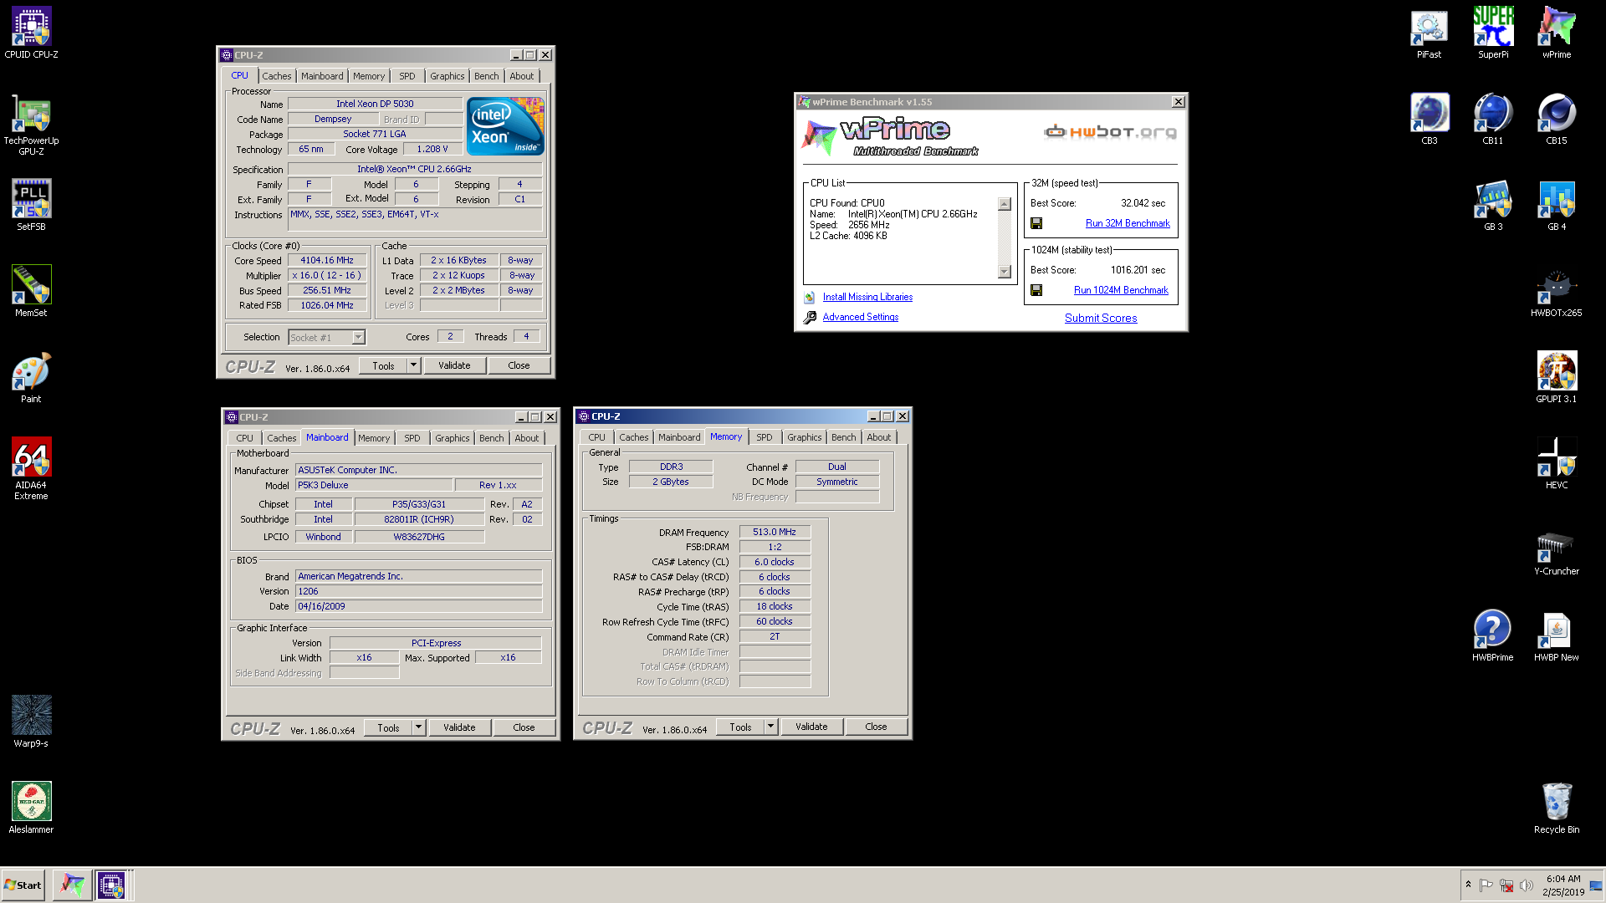Open the CB11 Cinebench desktop icon
The image size is (1606, 903).
pyautogui.click(x=1493, y=119)
